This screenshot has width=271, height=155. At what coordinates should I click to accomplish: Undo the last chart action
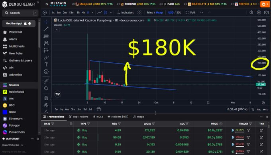pos(202,12)
